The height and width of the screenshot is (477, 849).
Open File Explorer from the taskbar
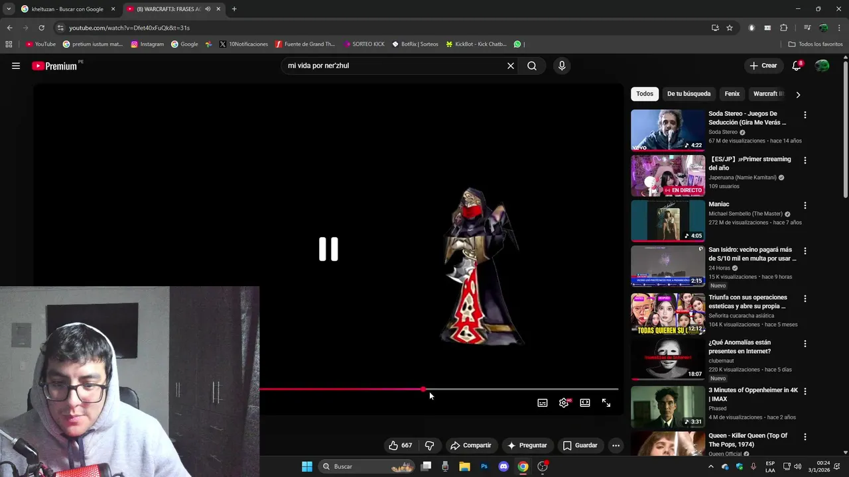pyautogui.click(x=465, y=466)
